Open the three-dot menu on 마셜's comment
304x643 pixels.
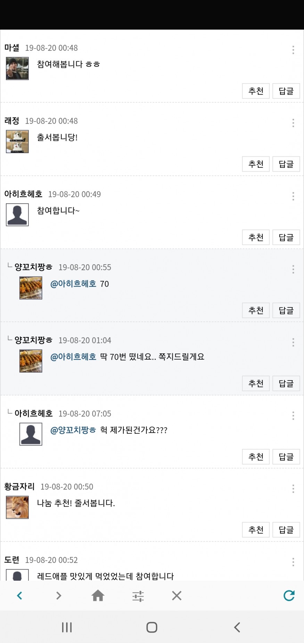click(293, 50)
